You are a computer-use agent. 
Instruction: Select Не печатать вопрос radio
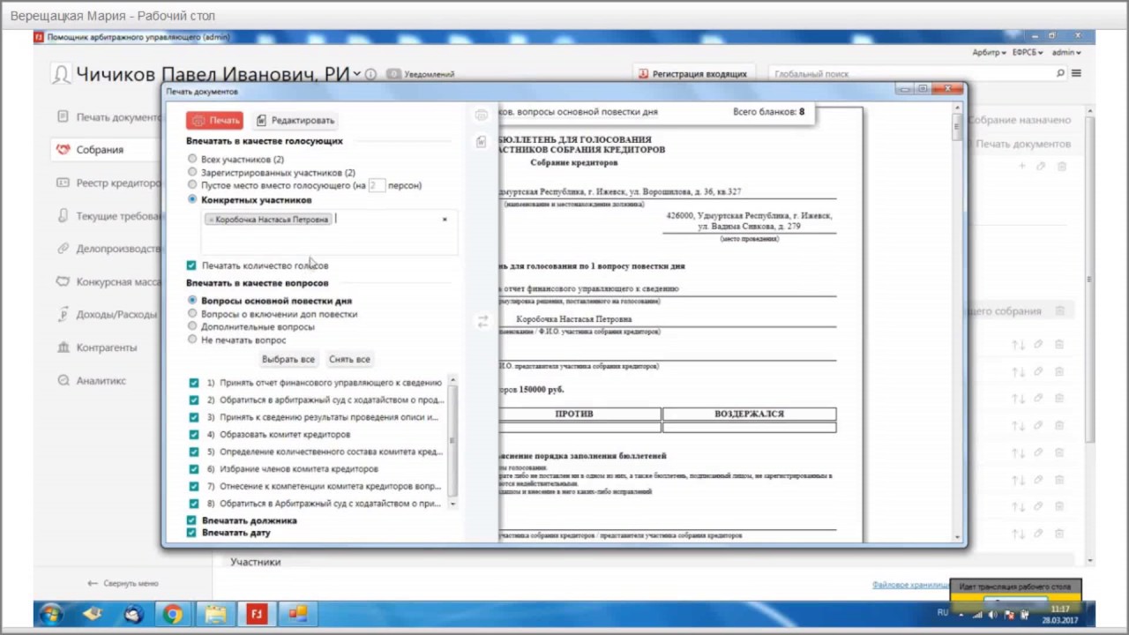[192, 340]
